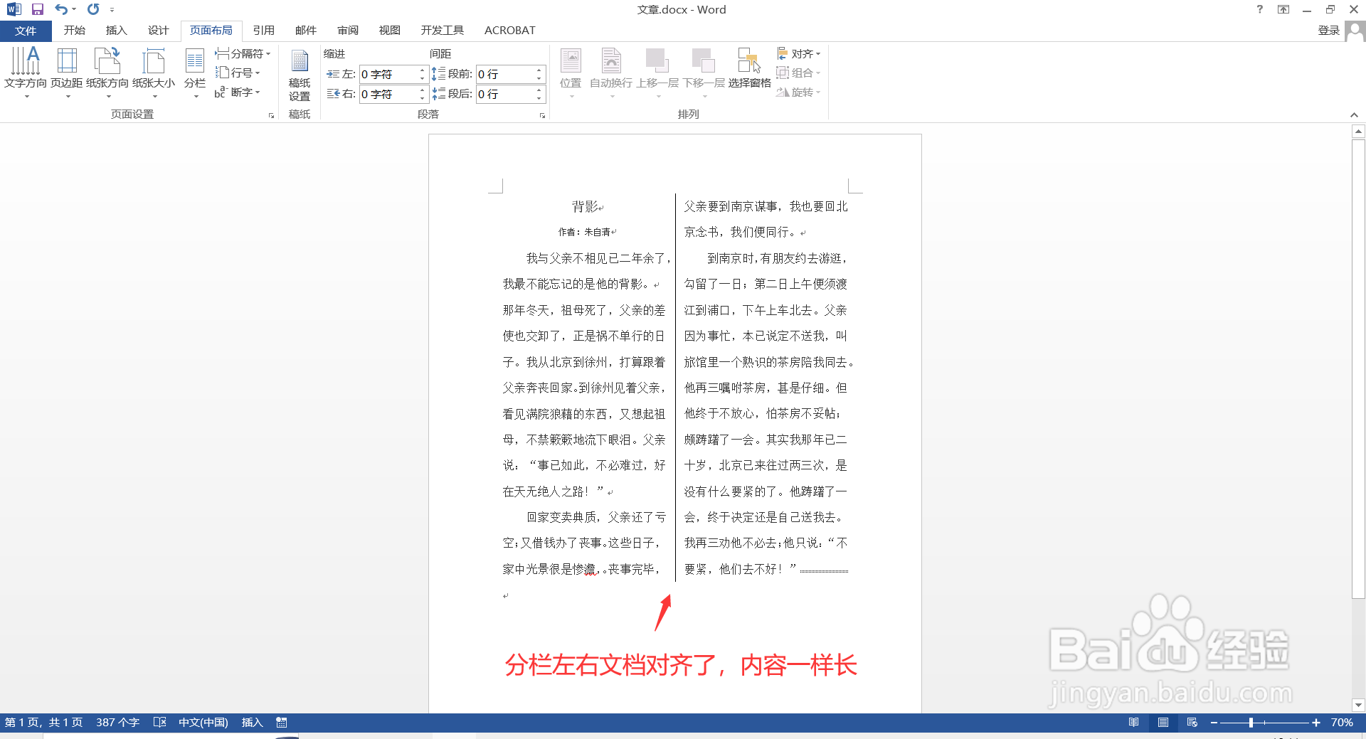Open Paper Size (纸张大小) options
Viewport: 1366px width, 739px height.
(154, 73)
